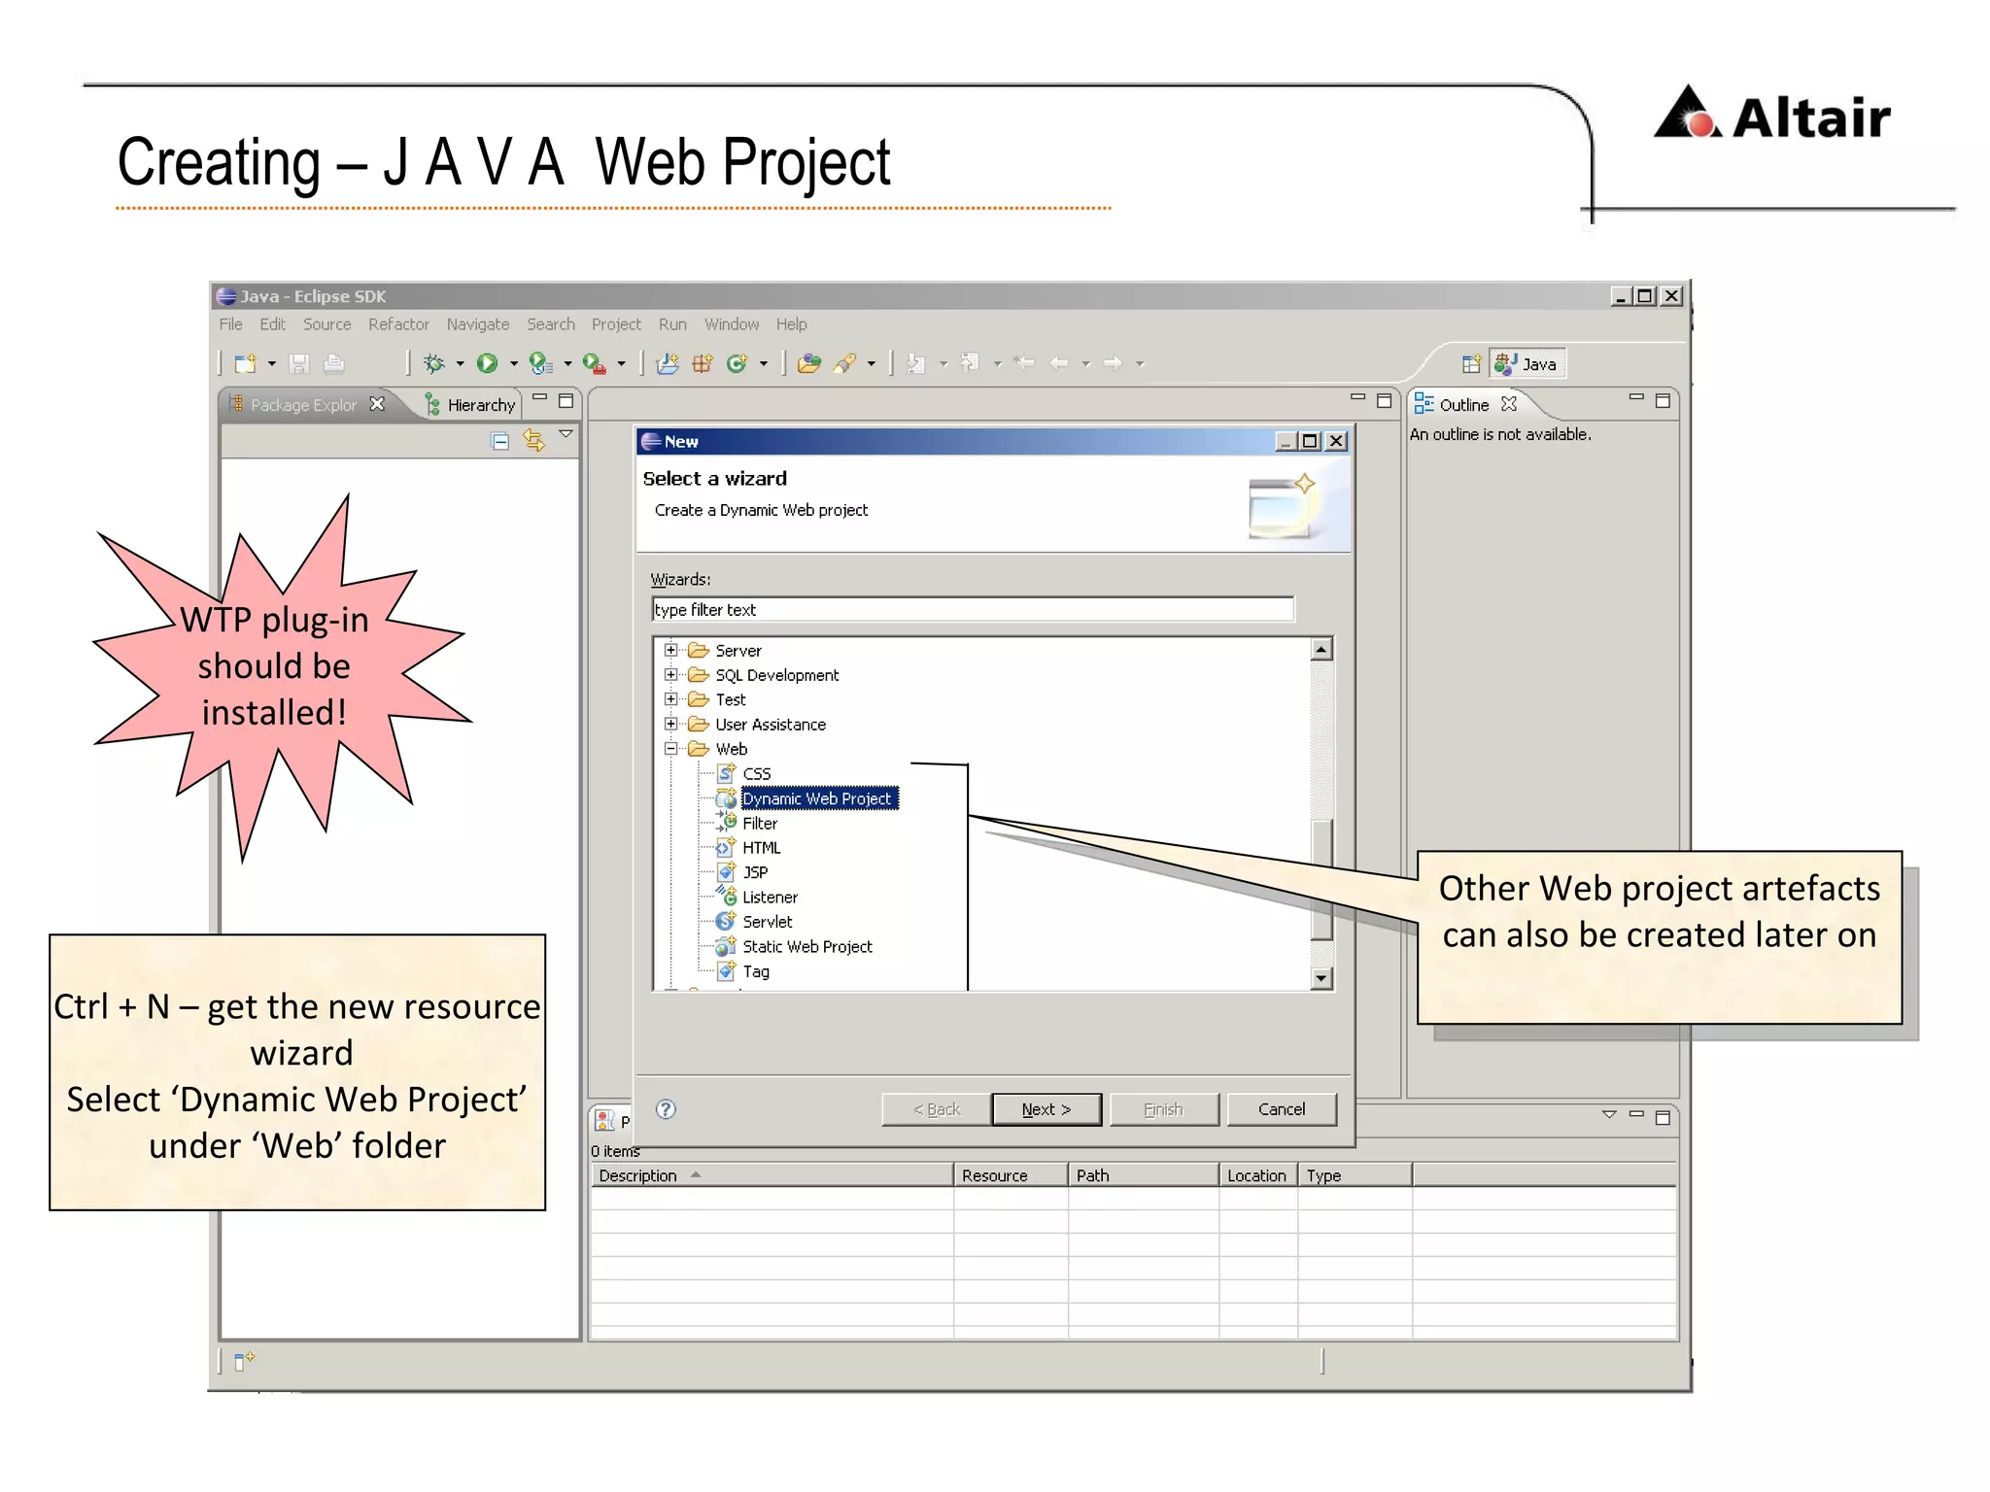This screenshot has height=1492, width=1990.
Task: Open the Window menu
Action: point(732,324)
